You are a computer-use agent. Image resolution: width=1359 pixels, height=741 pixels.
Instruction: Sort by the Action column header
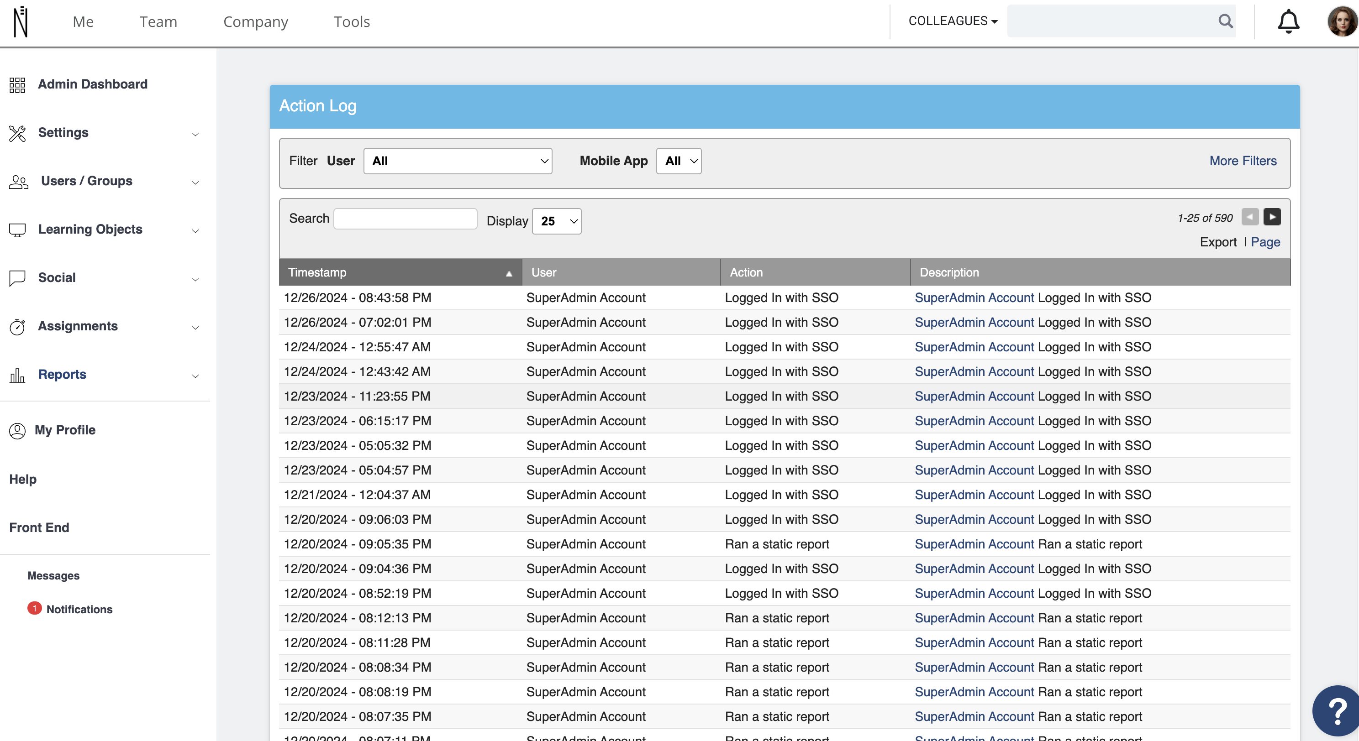pos(815,272)
